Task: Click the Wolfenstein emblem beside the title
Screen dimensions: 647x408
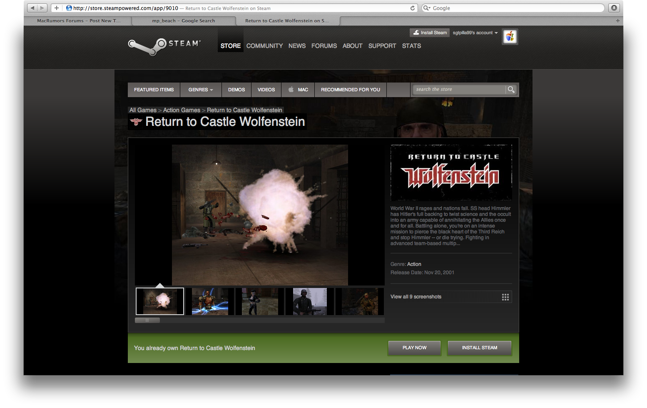Action: click(136, 122)
